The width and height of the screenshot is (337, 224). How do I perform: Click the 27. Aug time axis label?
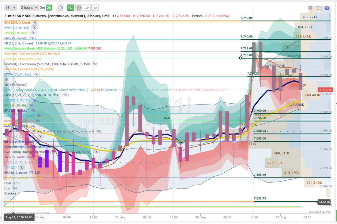281,217
